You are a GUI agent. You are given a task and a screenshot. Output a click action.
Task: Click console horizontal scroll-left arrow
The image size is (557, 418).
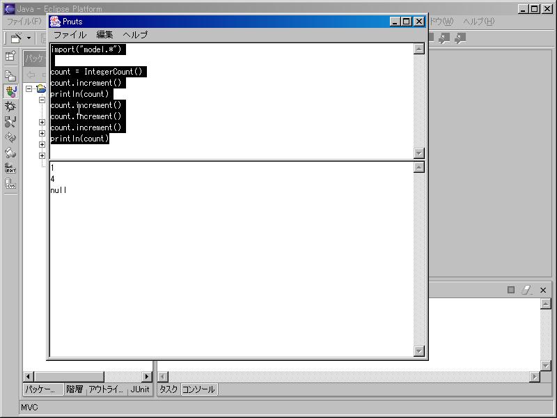click(x=163, y=377)
